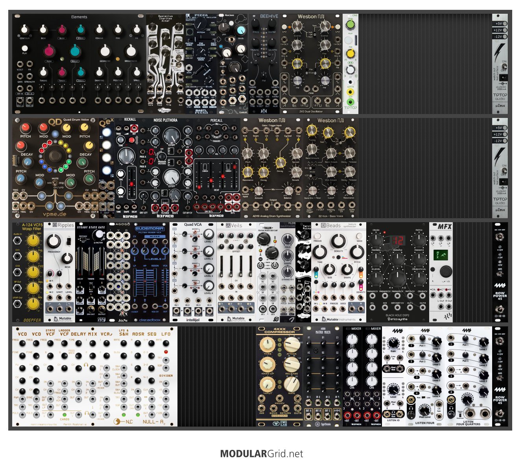Viewport: 524px width, 462px height.
Task: Click the Basimilus Iteritas Alter title
Action: (x=165, y=18)
